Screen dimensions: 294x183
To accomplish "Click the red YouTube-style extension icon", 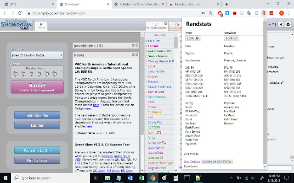I will point(235,13).
